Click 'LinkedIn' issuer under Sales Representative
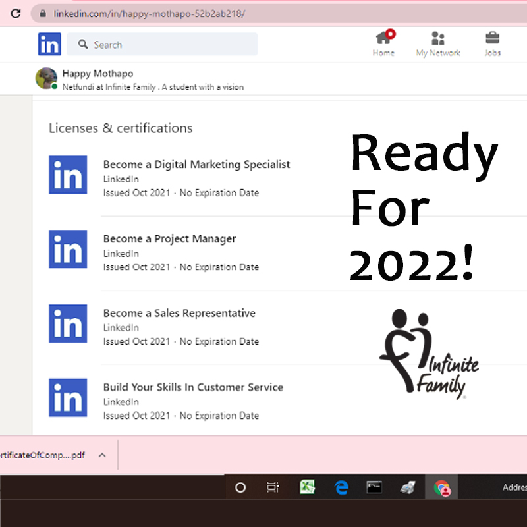Screen dimensions: 527x527 click(121, 327)
